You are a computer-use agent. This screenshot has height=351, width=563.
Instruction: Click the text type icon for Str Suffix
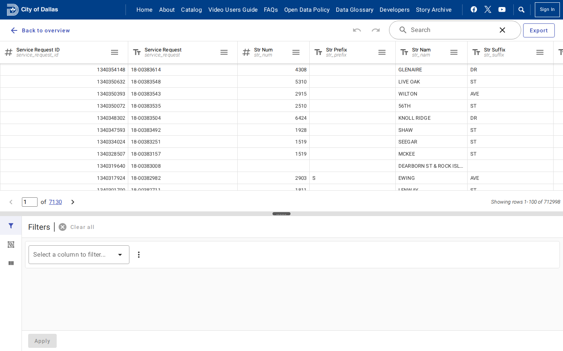[476, 52]
